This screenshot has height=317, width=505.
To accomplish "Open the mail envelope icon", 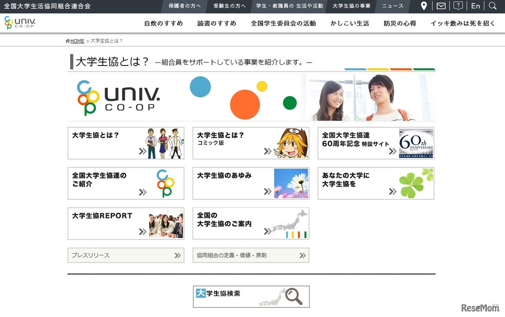I will (441, 6).
